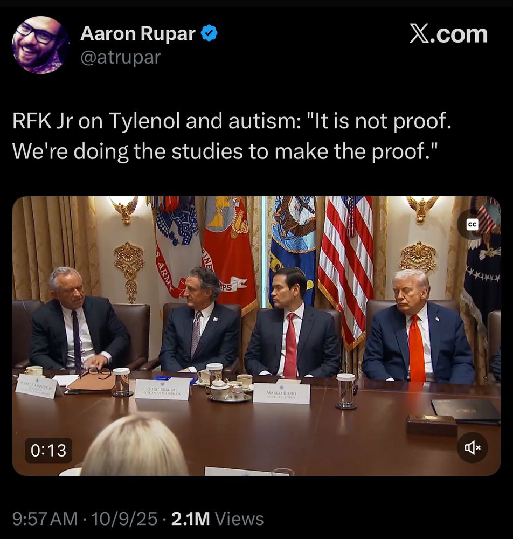Click the Aaron Rupar display name
The width and height of the screenshot is (513, 539).
pos(138,33)
